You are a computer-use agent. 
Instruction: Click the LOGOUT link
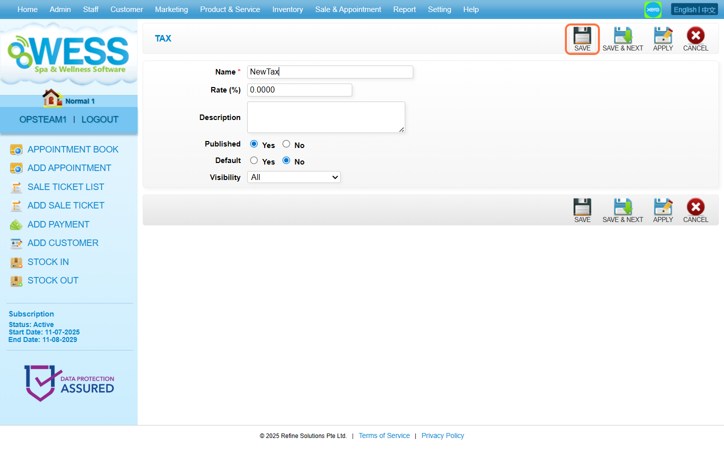[100, 119]
